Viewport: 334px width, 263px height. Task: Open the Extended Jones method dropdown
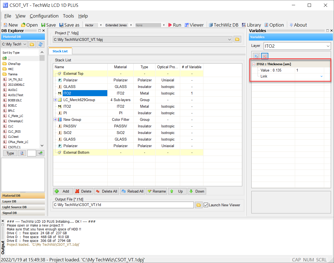pos(131,25)
